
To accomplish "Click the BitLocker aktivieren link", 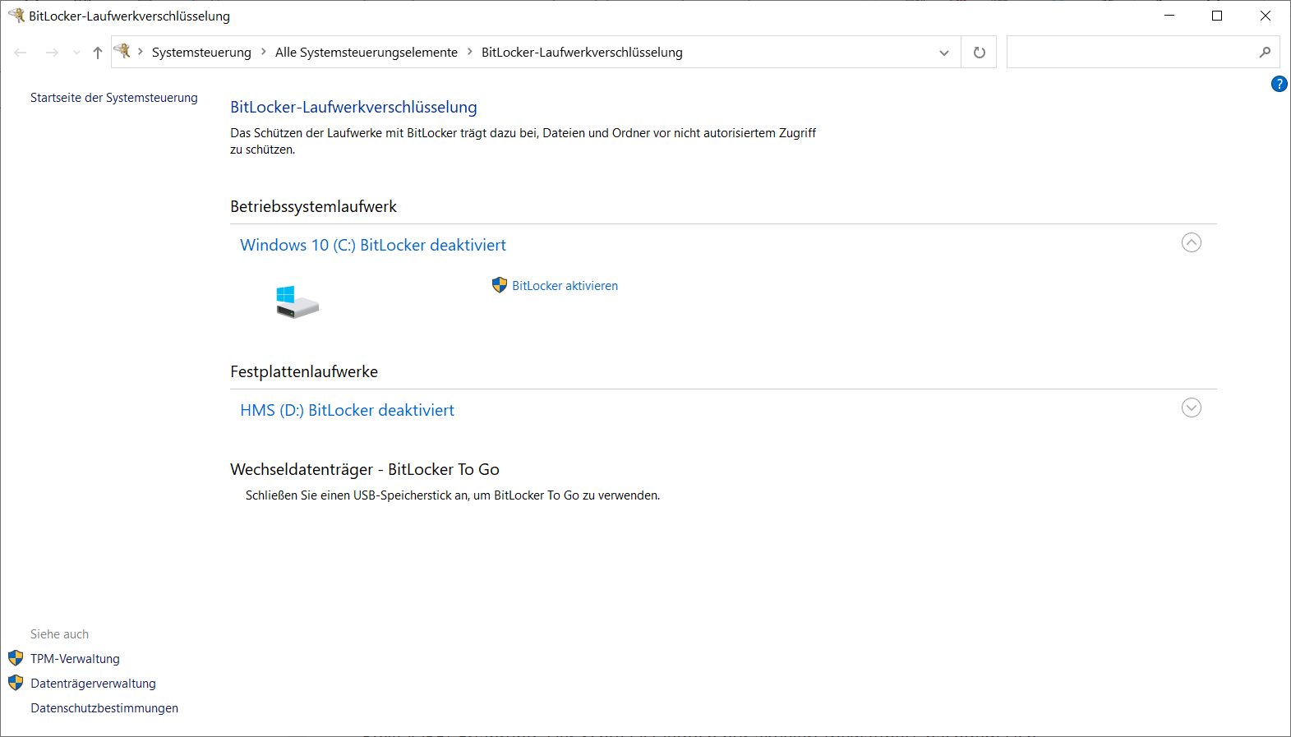I will (x=565, y=286).
